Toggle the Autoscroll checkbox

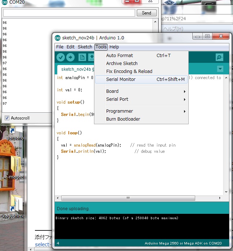tap(7, 118)
